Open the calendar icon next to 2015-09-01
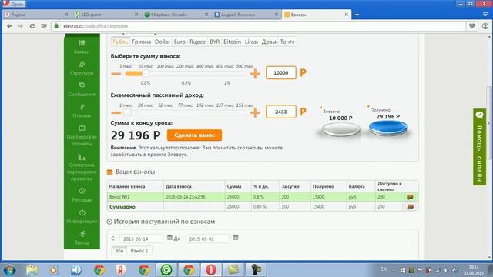 point(236,238)
